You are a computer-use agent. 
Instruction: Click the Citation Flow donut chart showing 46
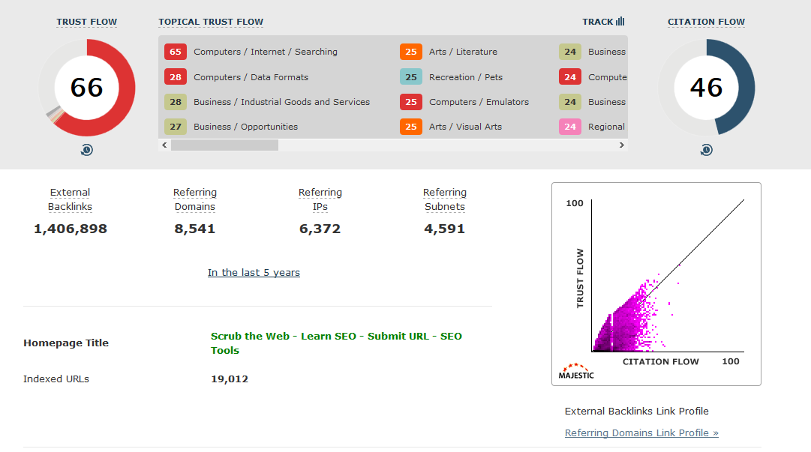click(707, 87)
